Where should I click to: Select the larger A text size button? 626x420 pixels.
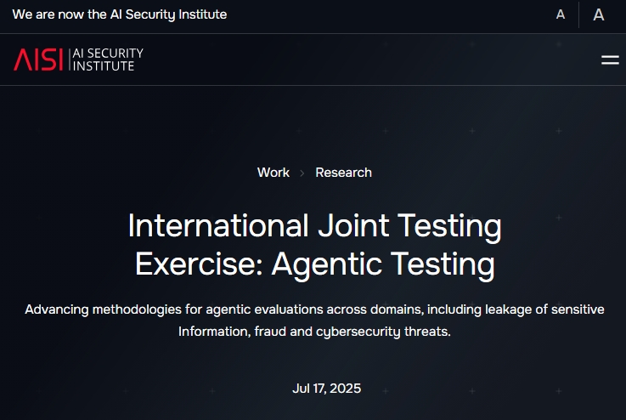[x=599, y=14]
